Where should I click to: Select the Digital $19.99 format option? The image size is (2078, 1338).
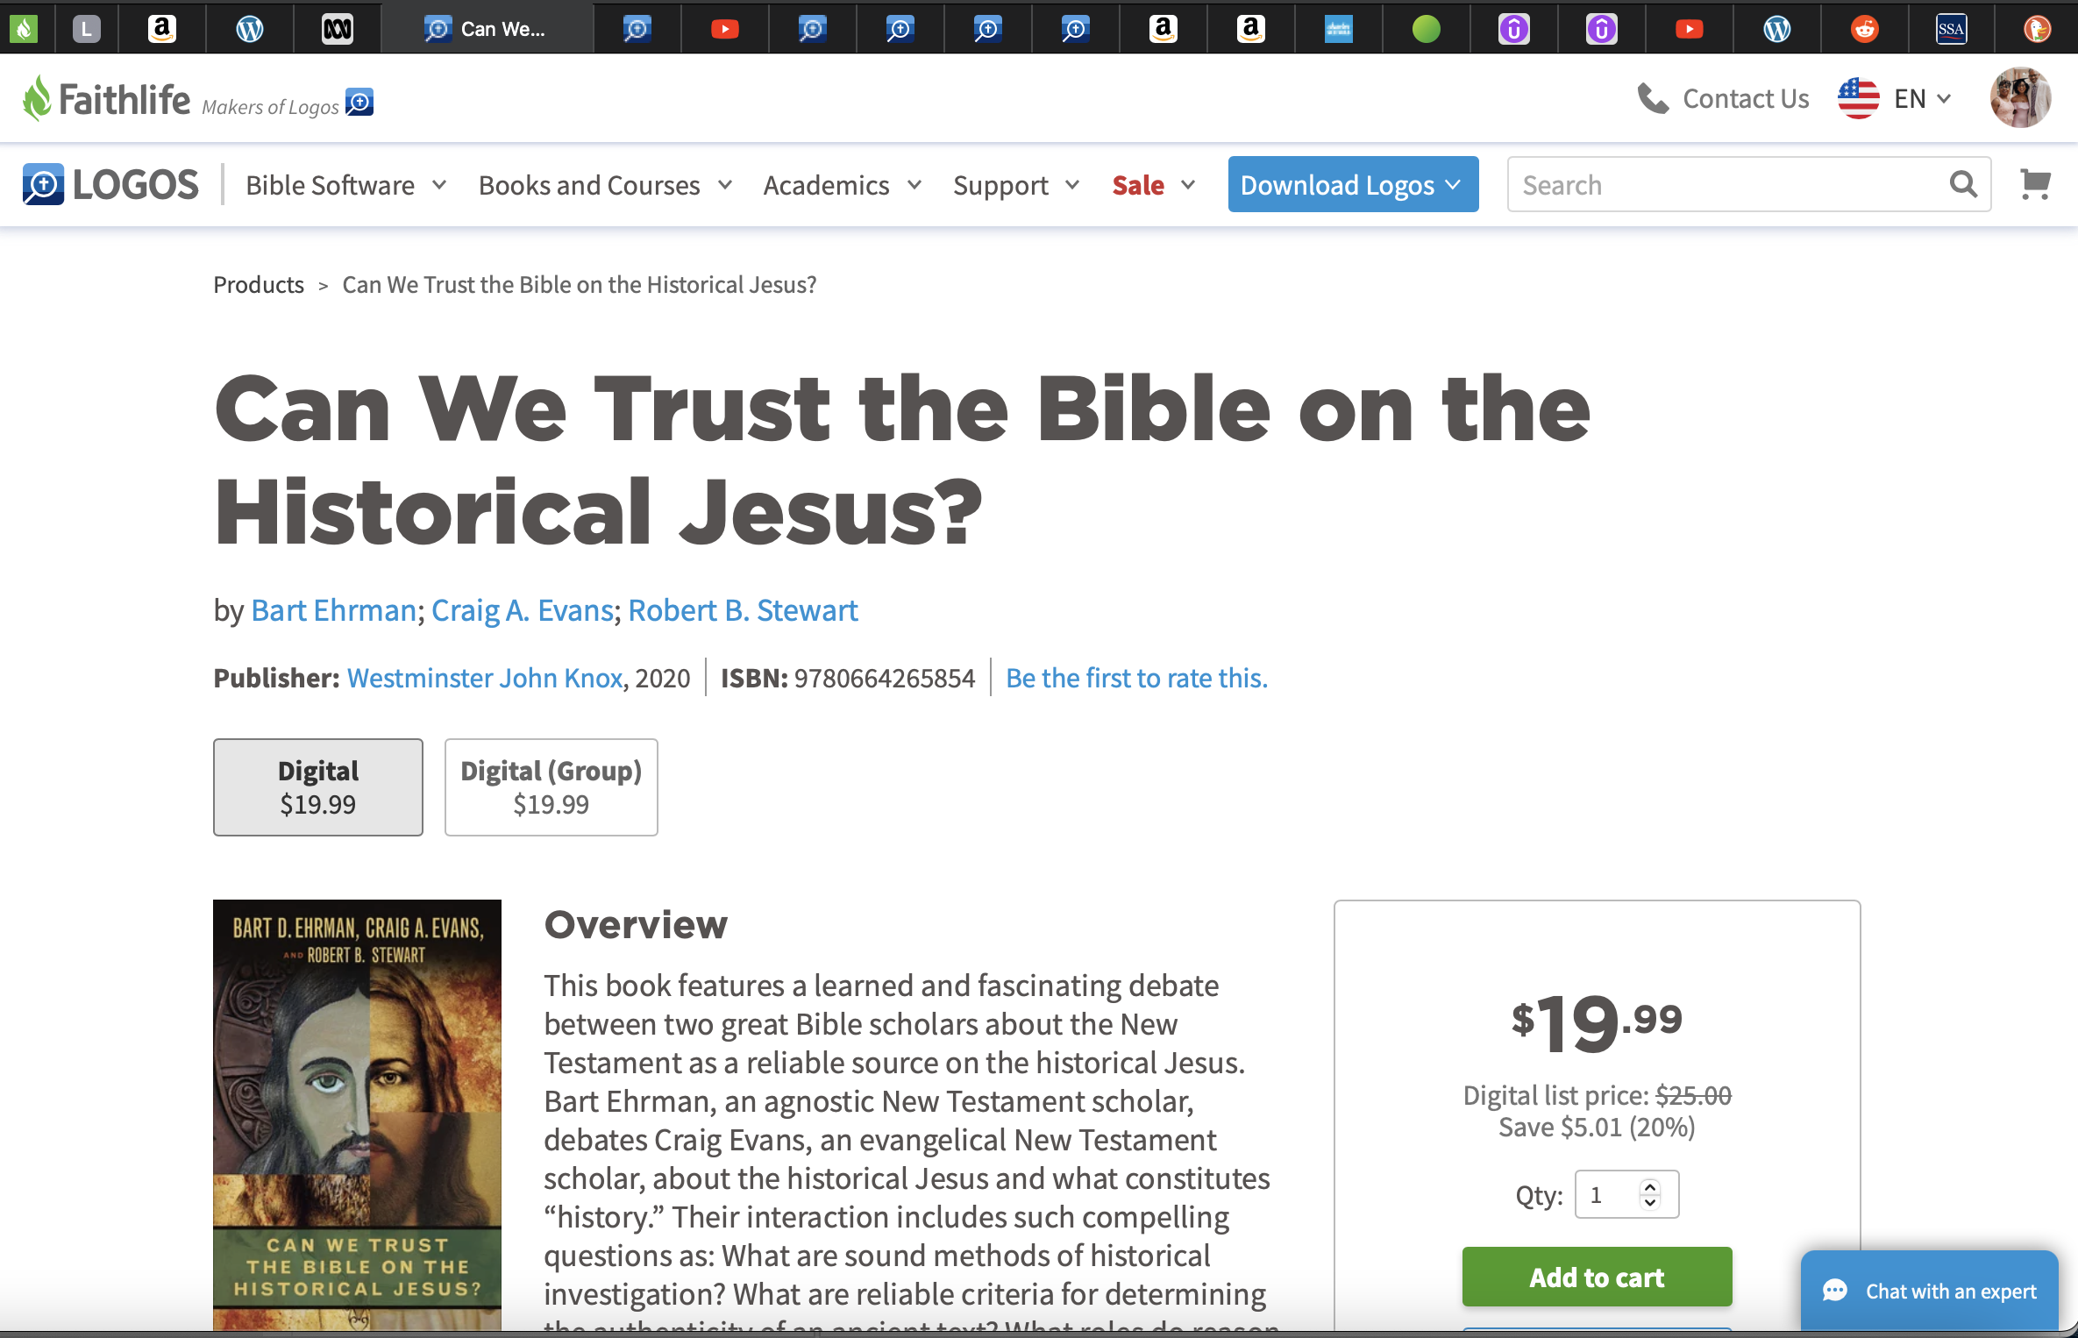point(318,786)
